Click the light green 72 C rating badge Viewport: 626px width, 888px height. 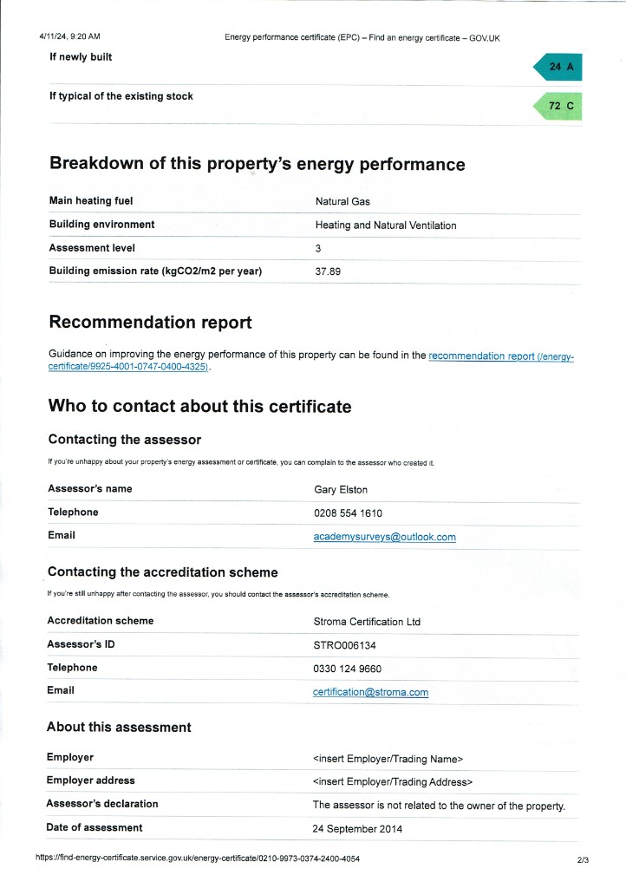point(559,106)
